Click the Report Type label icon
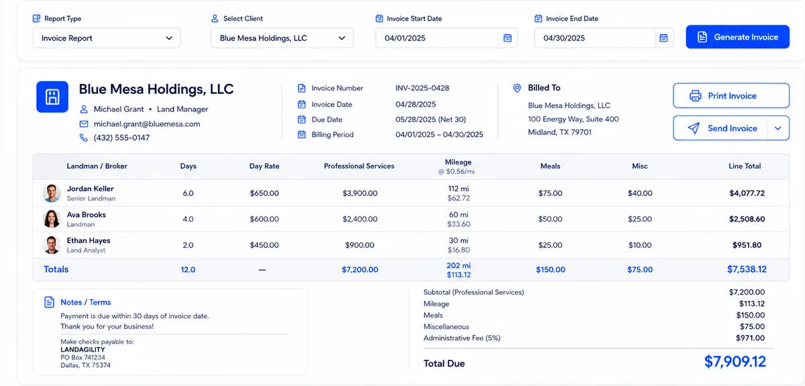 (x=36, y=19)
